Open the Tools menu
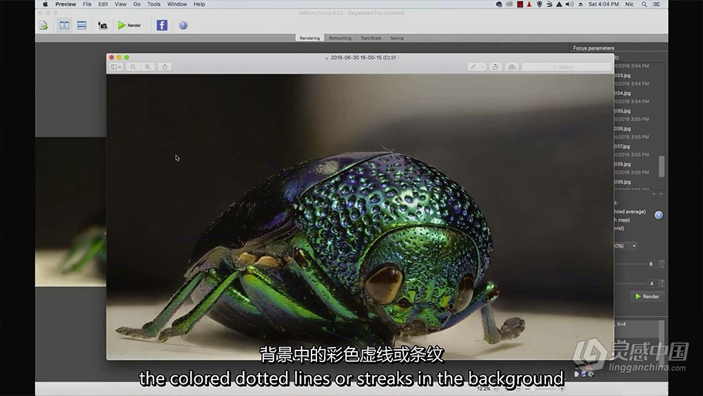The image size is (703, 396). [x=154, y=4]
